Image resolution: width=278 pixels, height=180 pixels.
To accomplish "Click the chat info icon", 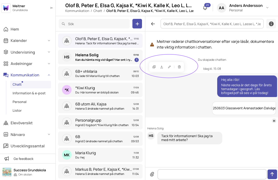I will 271,24.
